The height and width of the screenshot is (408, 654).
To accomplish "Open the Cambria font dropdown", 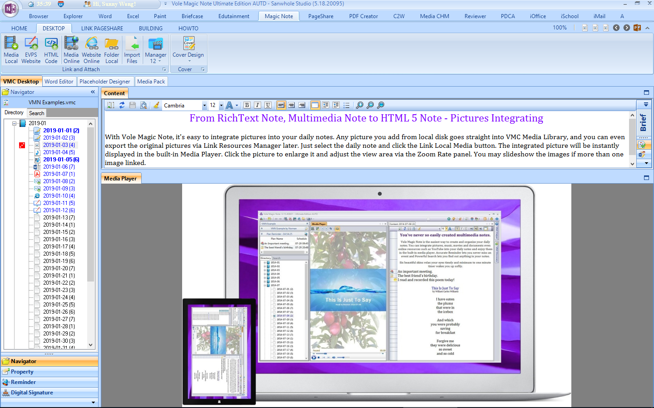I will (x=204, y=106).
